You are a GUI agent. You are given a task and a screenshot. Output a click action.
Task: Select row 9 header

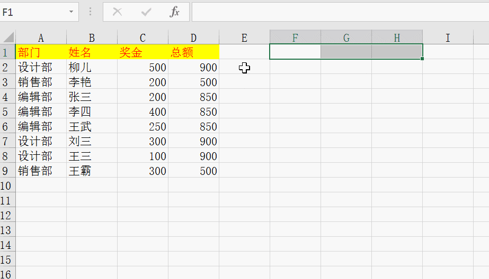[x=7, y=170]
